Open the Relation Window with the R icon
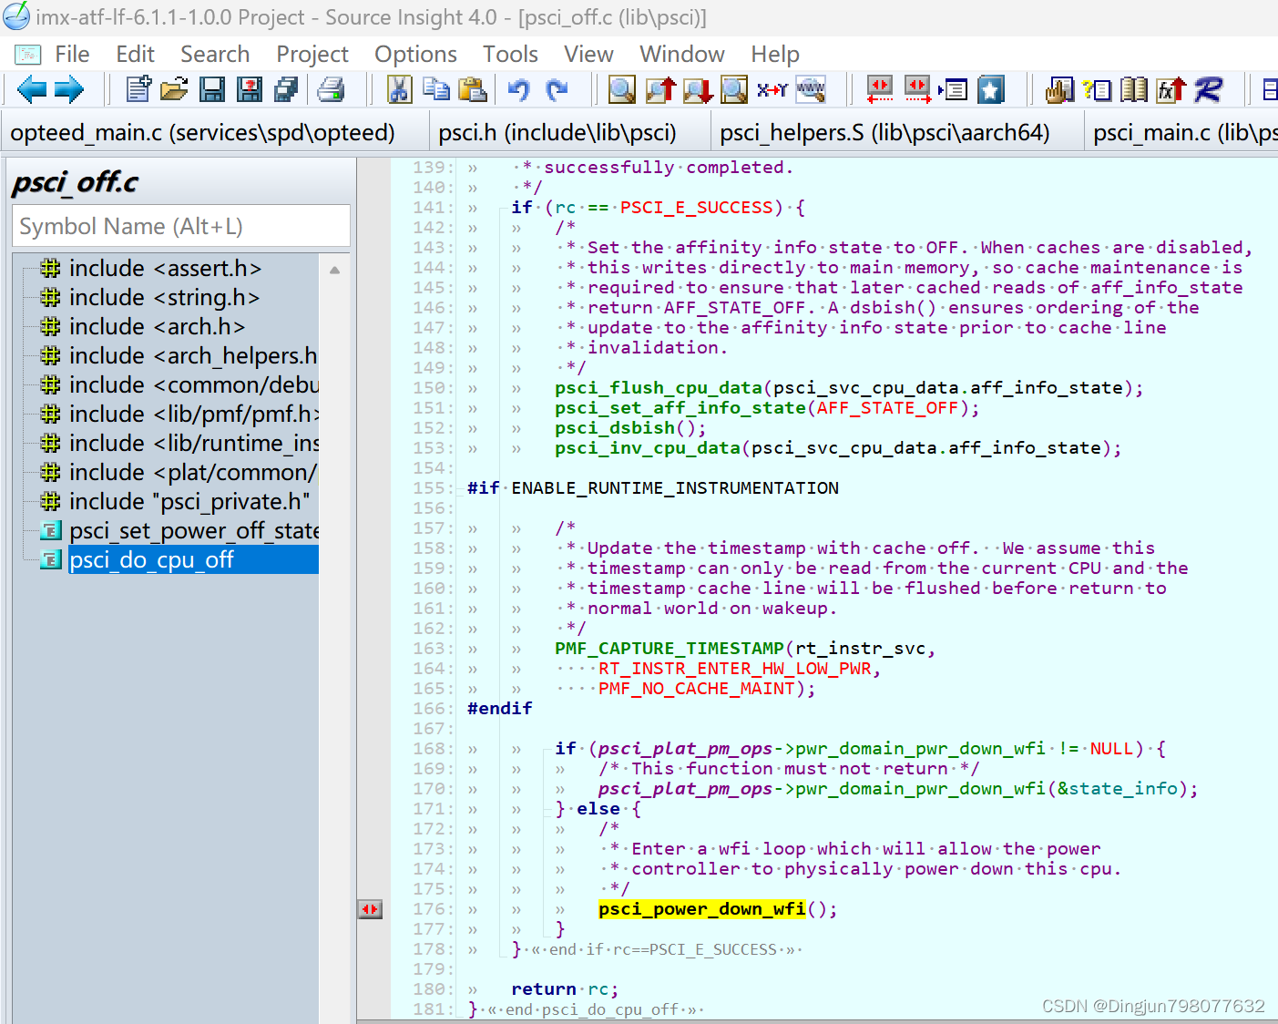1278x1024 pixels. [x=1207, y=89]
